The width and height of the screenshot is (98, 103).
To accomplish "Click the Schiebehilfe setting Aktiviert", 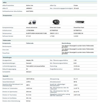I will pos(29,72).
